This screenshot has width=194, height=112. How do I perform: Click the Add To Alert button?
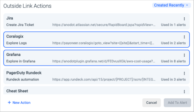click(x=177, y=102)
